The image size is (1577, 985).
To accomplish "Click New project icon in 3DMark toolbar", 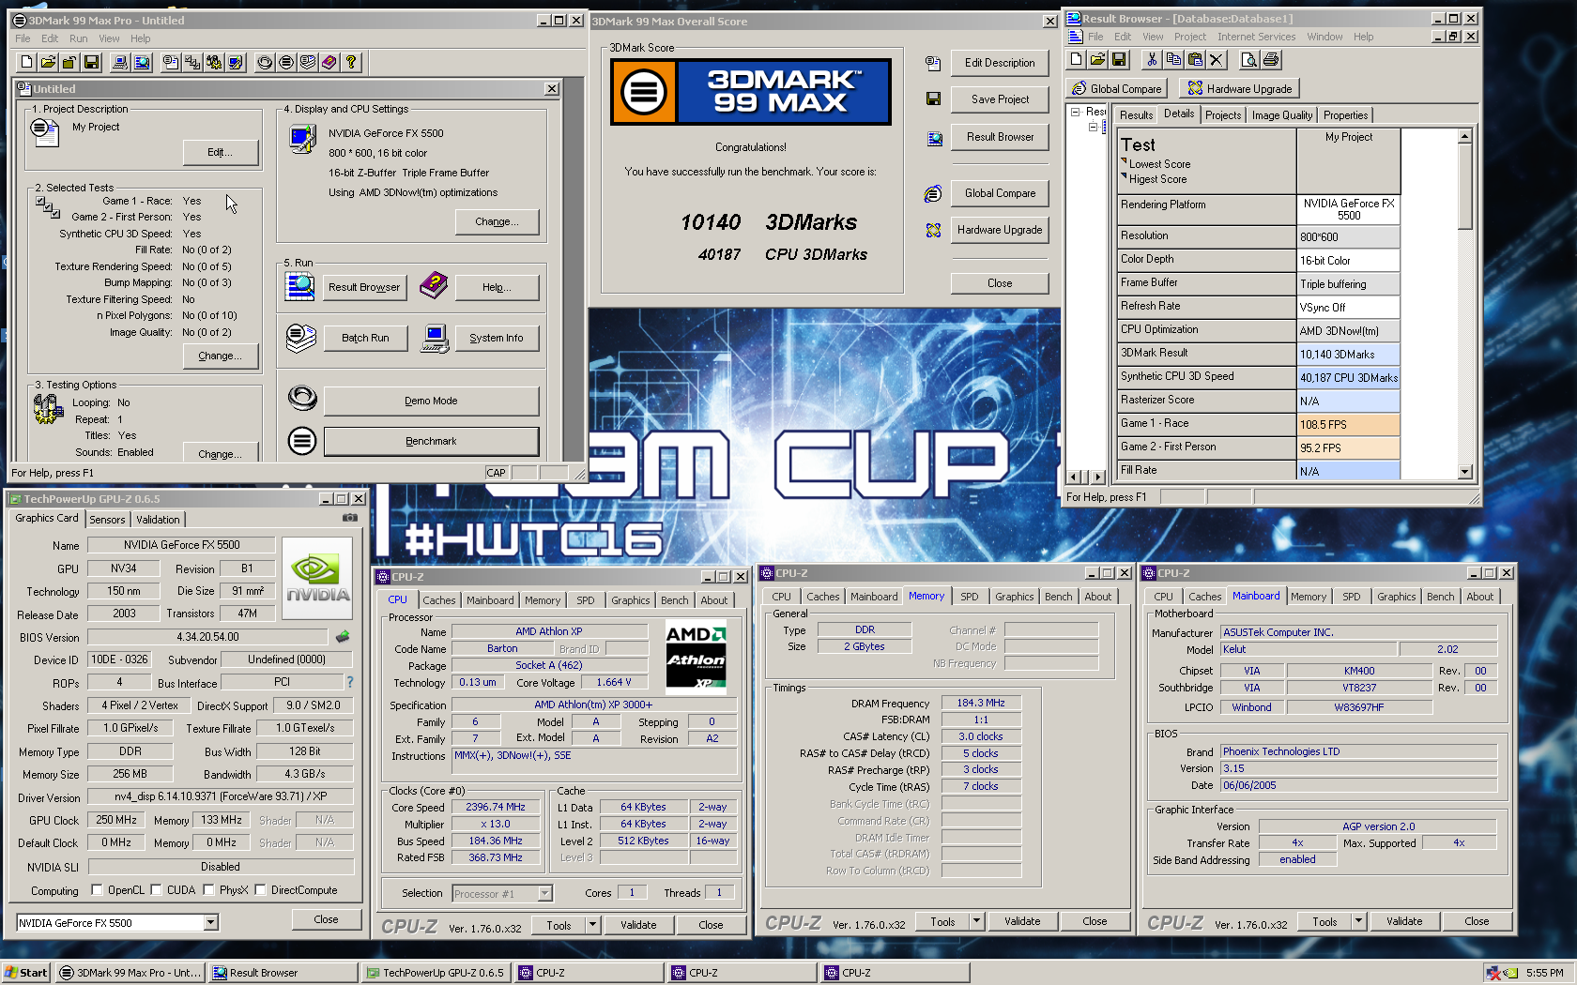I will tap(26, 62).
